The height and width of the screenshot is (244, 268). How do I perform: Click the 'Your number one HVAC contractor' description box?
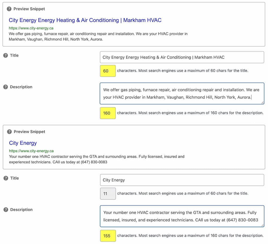pos(182,216)
